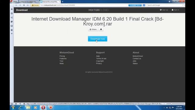This screenshot has height=110, width=195.
Task: Click the mixturecloud.com address bar
Action: [84, 5]
